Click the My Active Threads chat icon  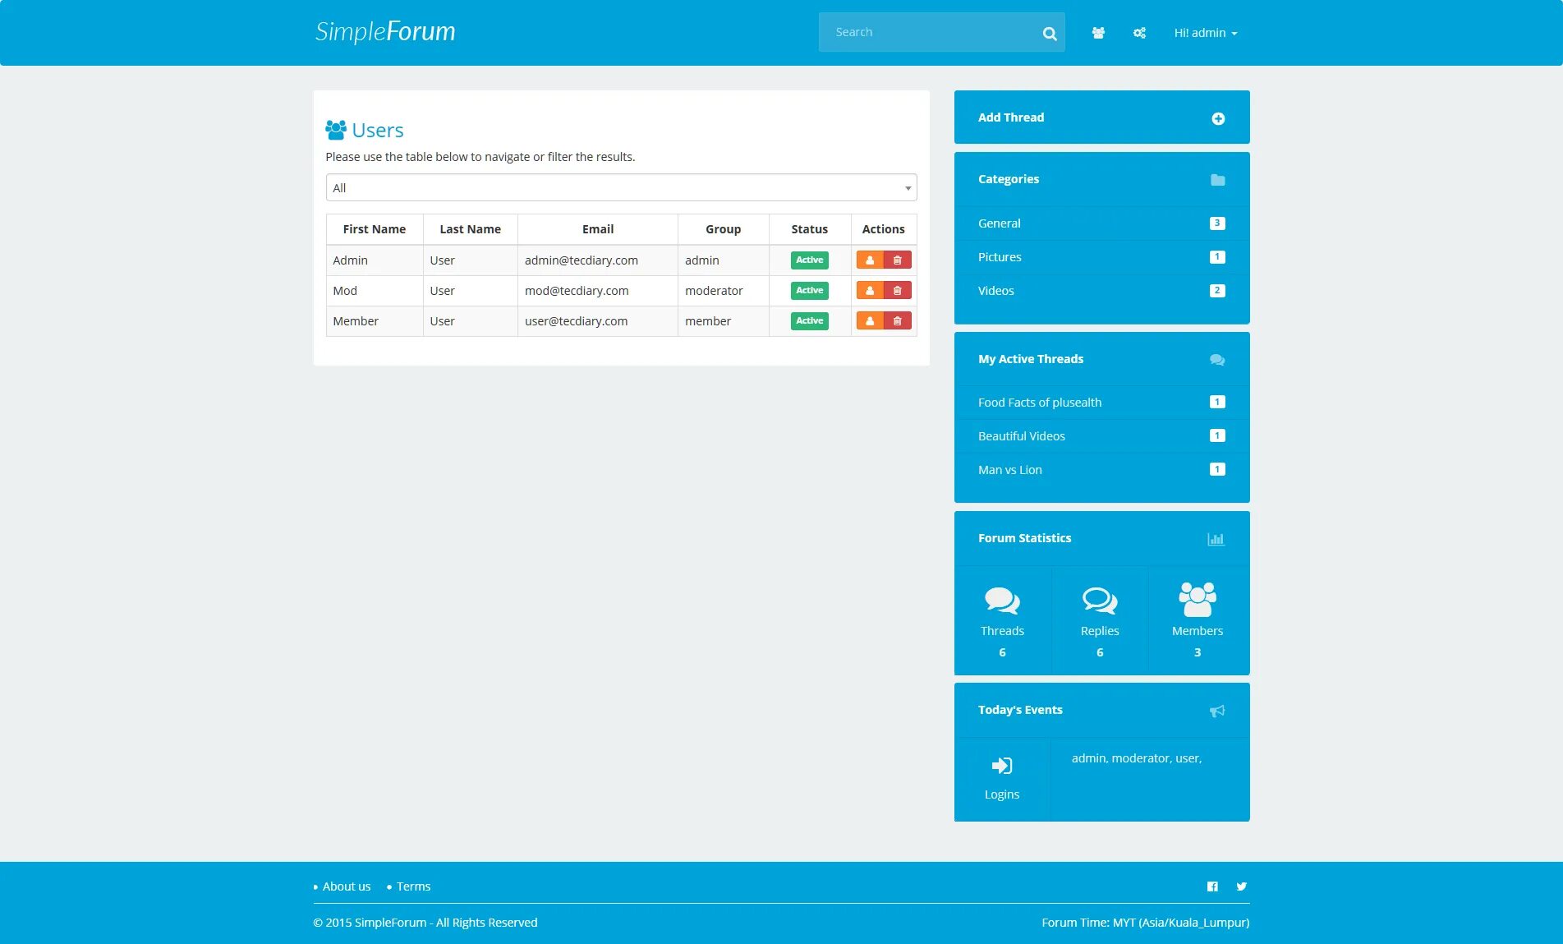(1217, 360)
